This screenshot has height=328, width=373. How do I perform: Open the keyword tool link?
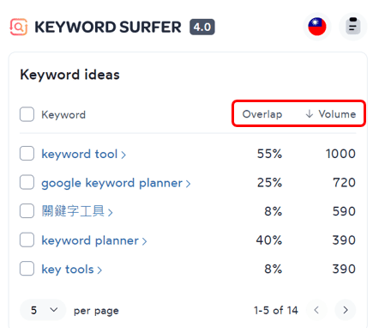coord(80,154)
